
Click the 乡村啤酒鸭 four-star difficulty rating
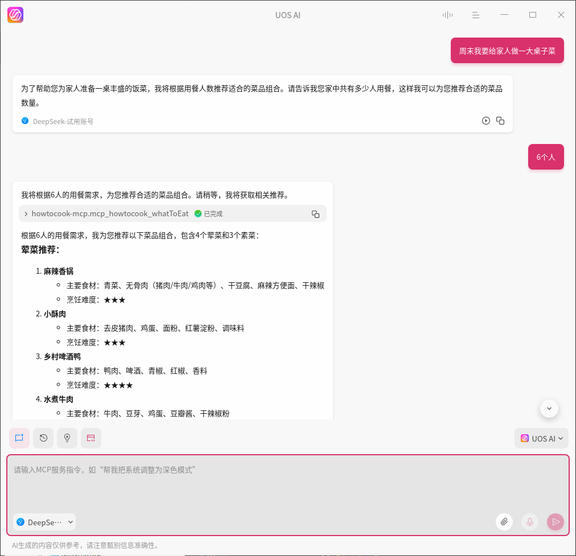[118, 385]
